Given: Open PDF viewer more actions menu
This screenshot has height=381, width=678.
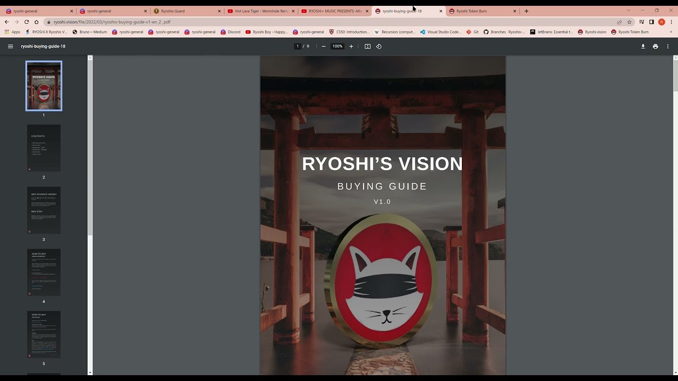Looking at the screenshot, I should tap(667, 47).
